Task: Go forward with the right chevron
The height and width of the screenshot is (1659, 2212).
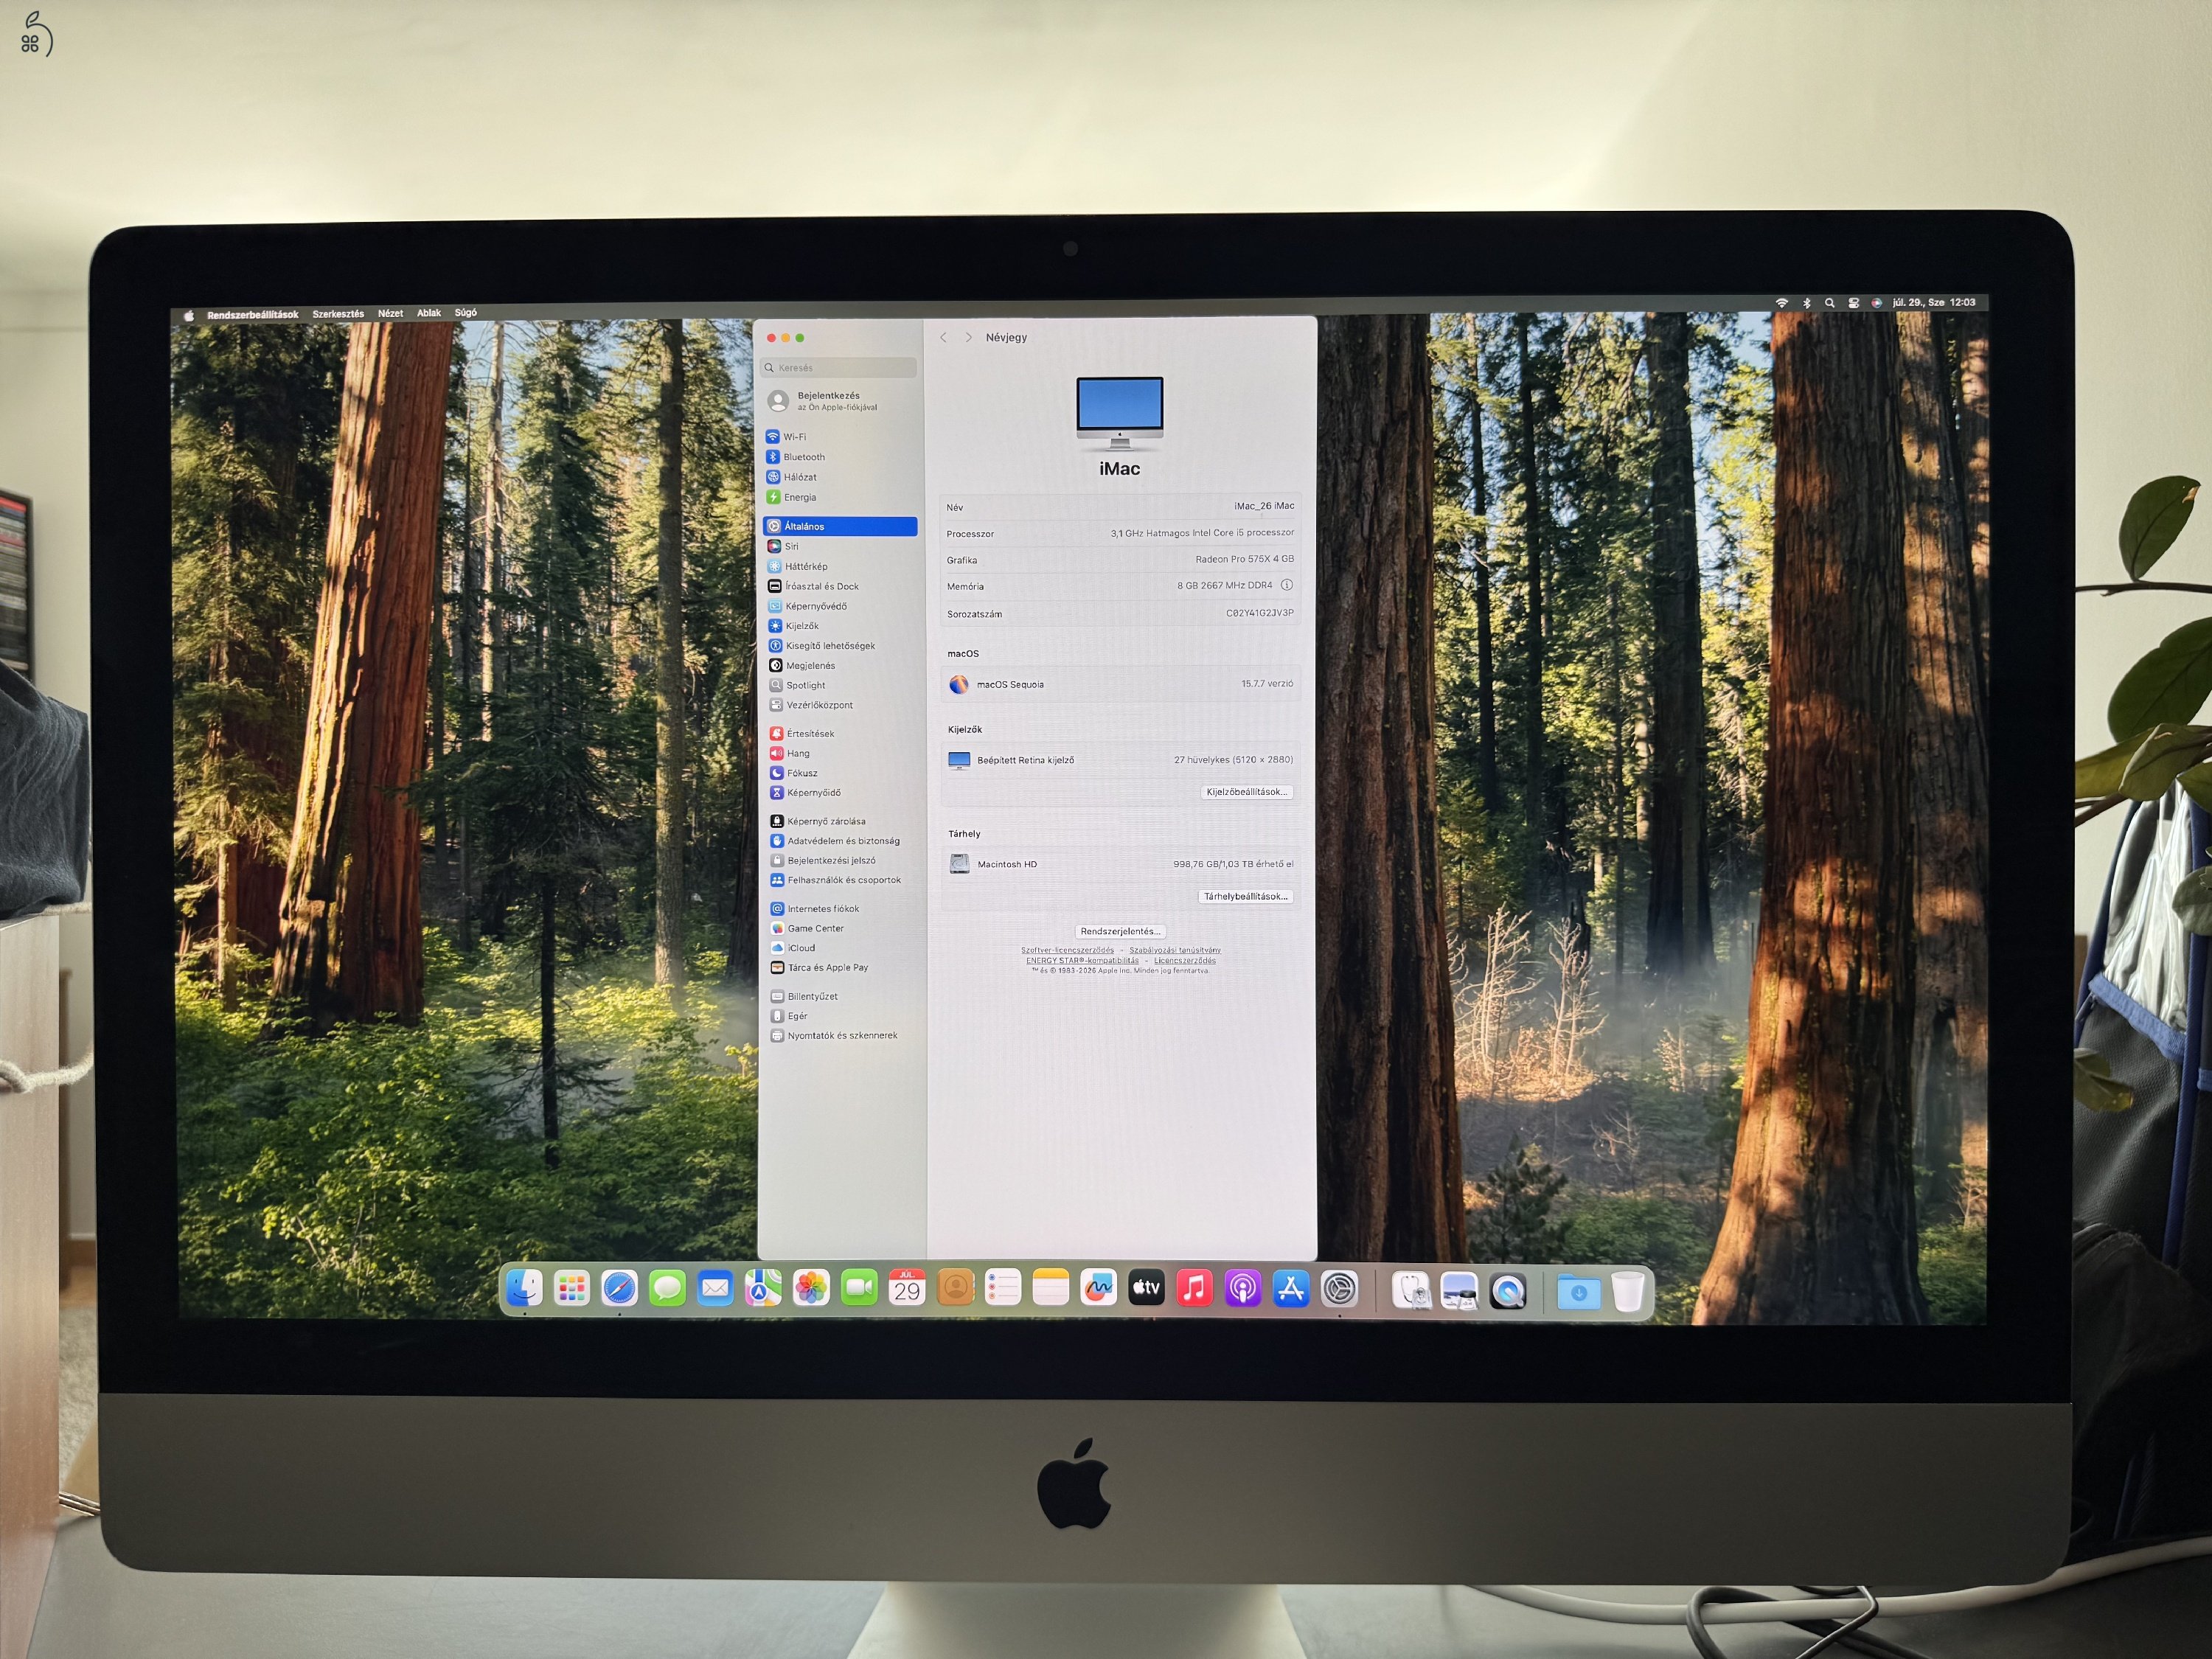Action: tap(968, 338)
